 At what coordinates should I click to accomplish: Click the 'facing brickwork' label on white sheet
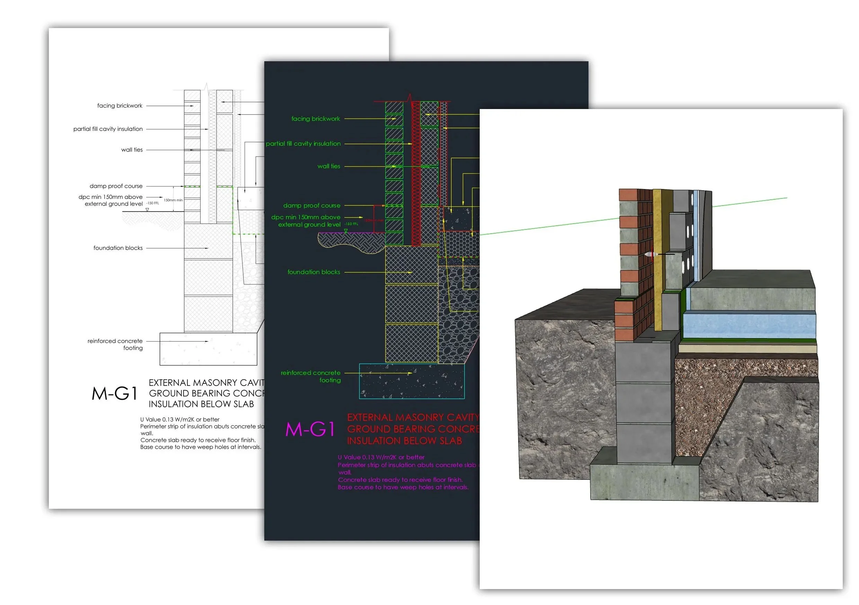(x=120, y=106)
